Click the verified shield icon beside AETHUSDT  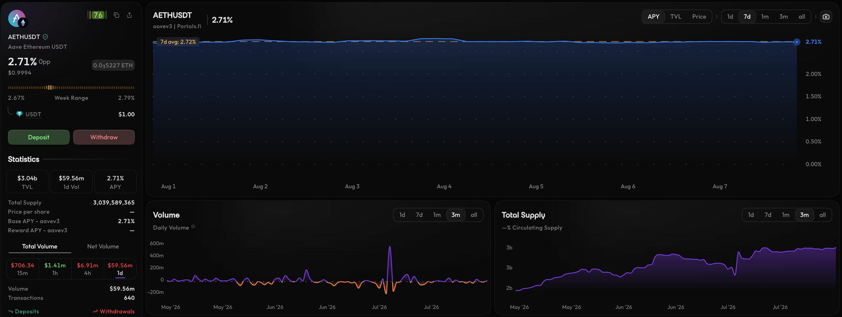45,37
